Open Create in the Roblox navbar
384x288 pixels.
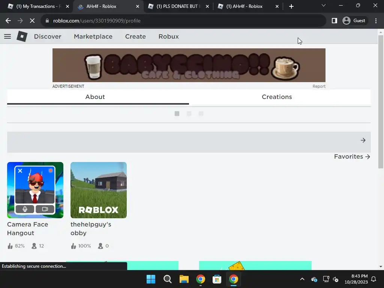click(x=135, y=36)
